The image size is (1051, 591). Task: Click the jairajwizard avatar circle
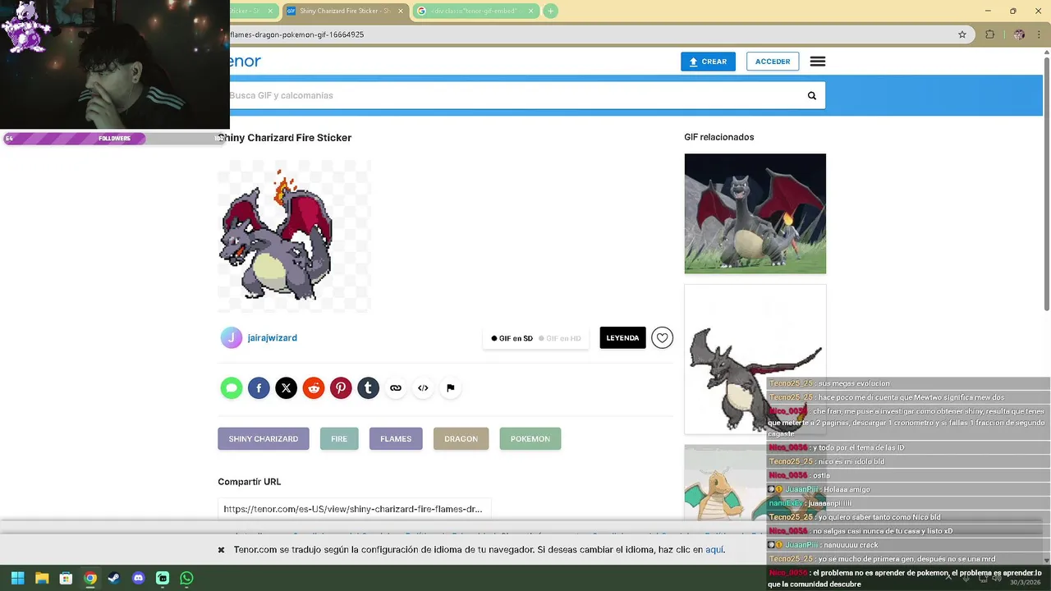coord(232,337)
